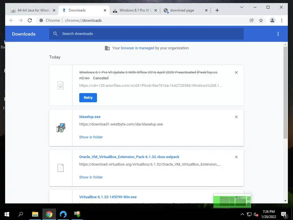This screenshot has width=293, height=220.
Task: Click the westbyte.com idasetup URL
Action: (121, 124)
